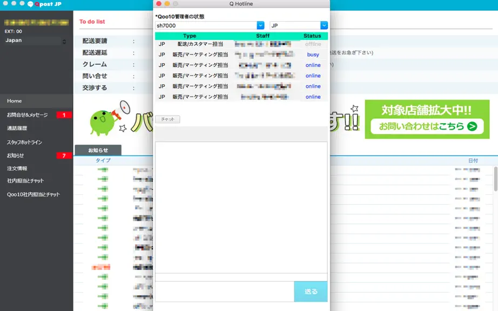Open Qoo10社内担当とチャット menu item

coord(33,194)
